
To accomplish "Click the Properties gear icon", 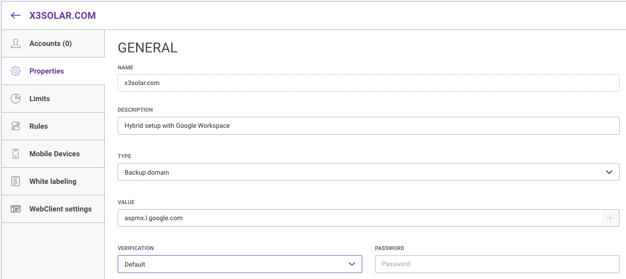I will coord(16,71).
